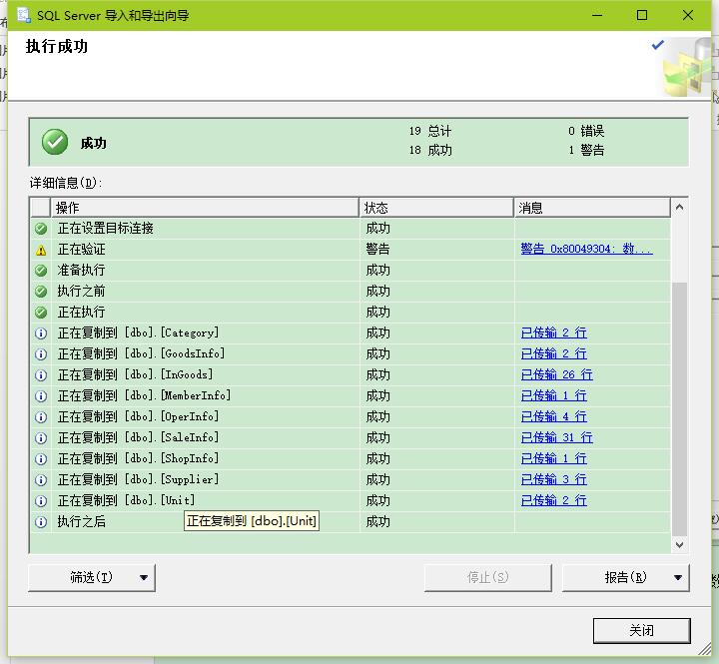
Task: Click the disabled 停止(S) button
Action: point(488,578)
